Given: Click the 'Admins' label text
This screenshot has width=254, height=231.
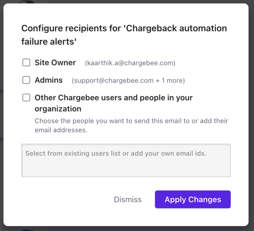Looking at the screenshot, I should pyautogui.click(x=49, y=80).
